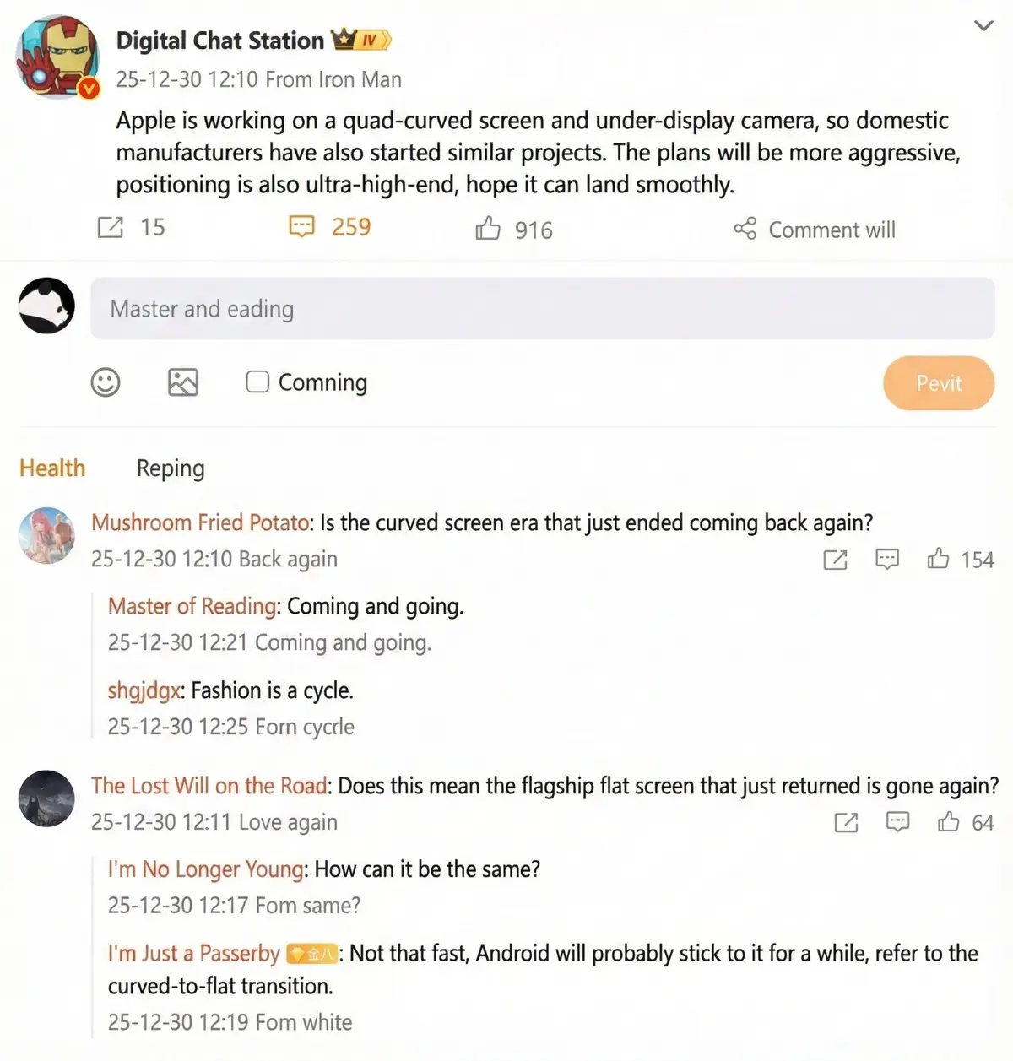Click the share icon beside Comment will
The image size is (1013, 1061).
tap(745, 229)
